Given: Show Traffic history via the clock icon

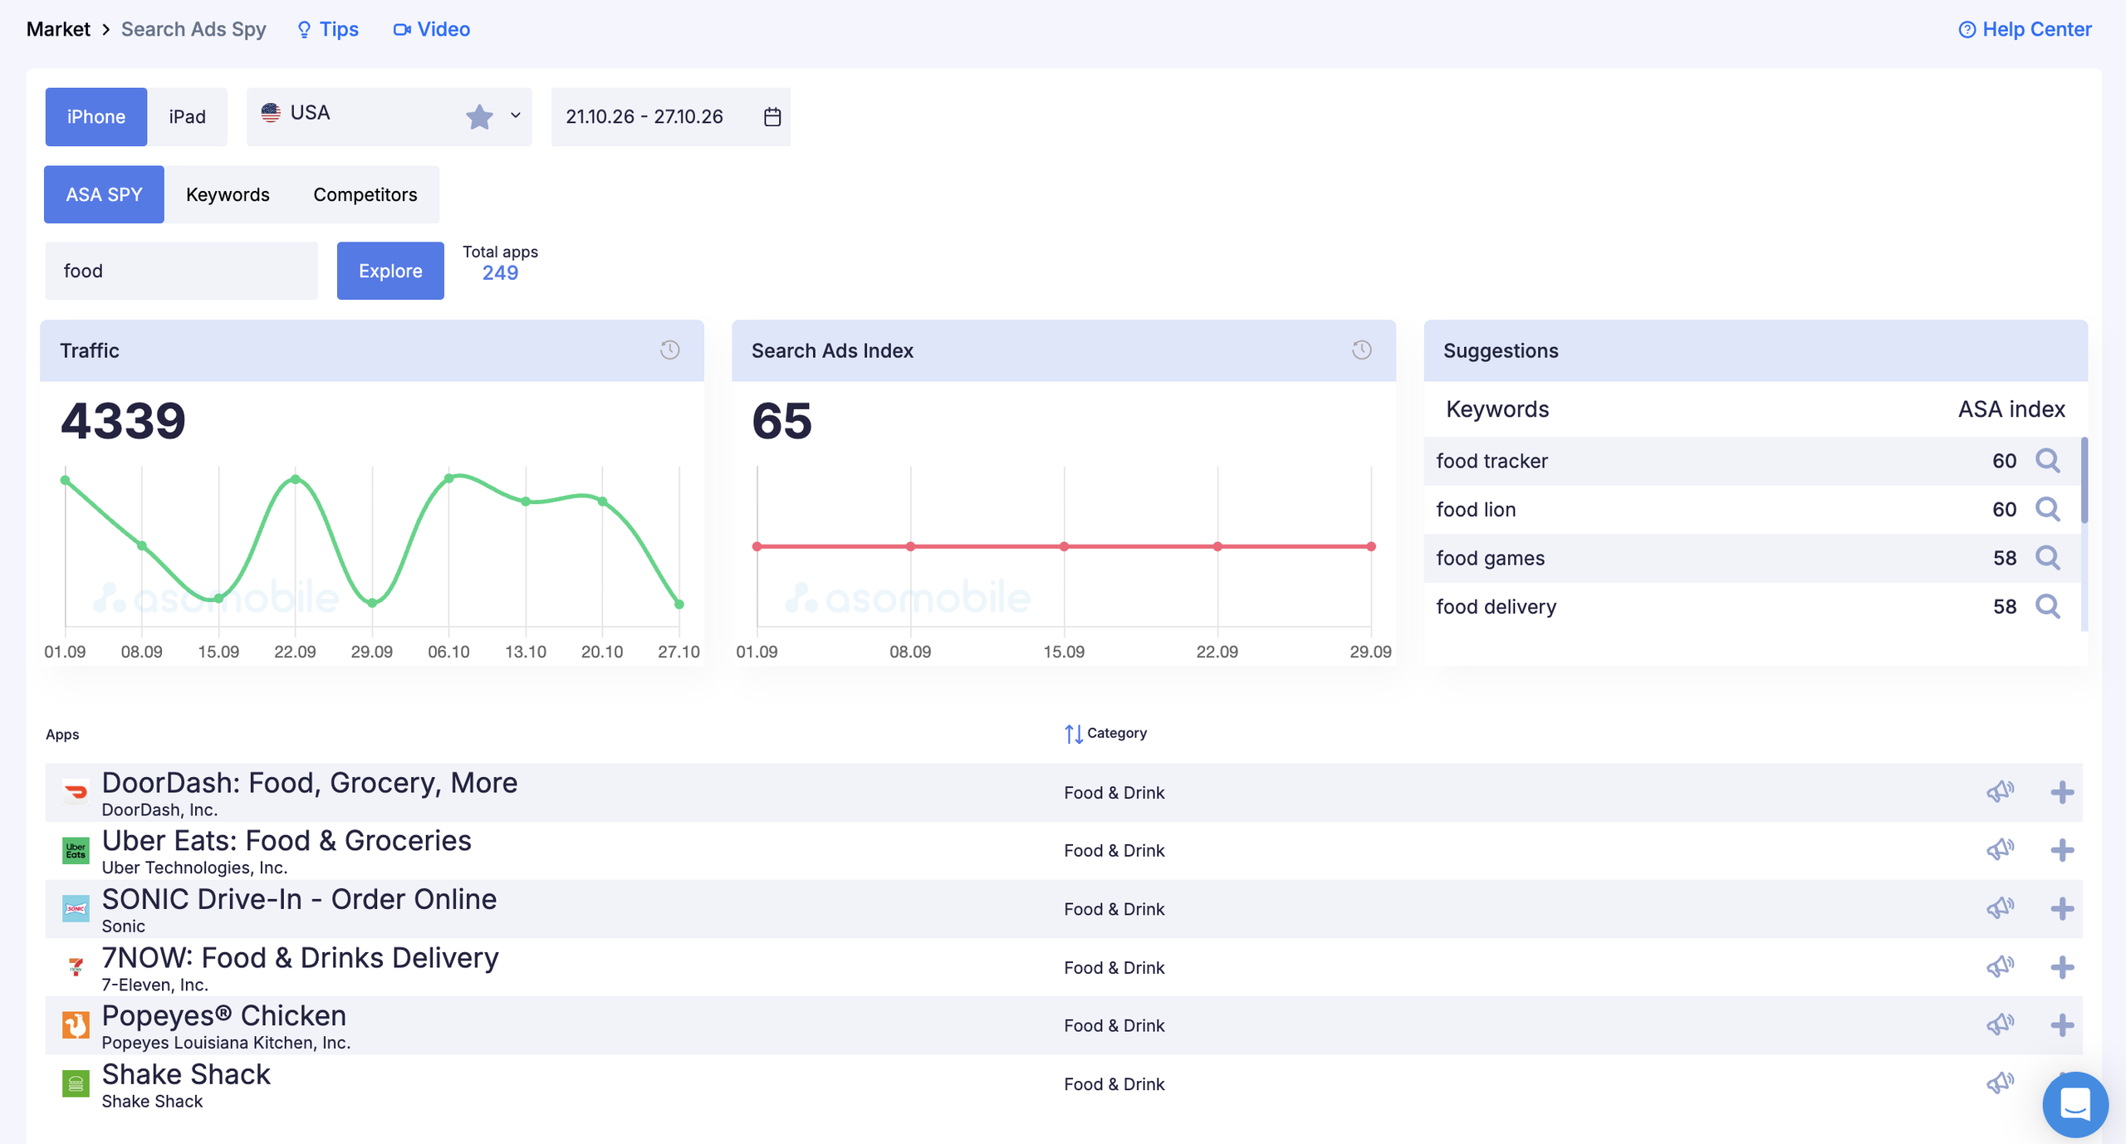Looking at the screenshot, I should tap(670, 350).
